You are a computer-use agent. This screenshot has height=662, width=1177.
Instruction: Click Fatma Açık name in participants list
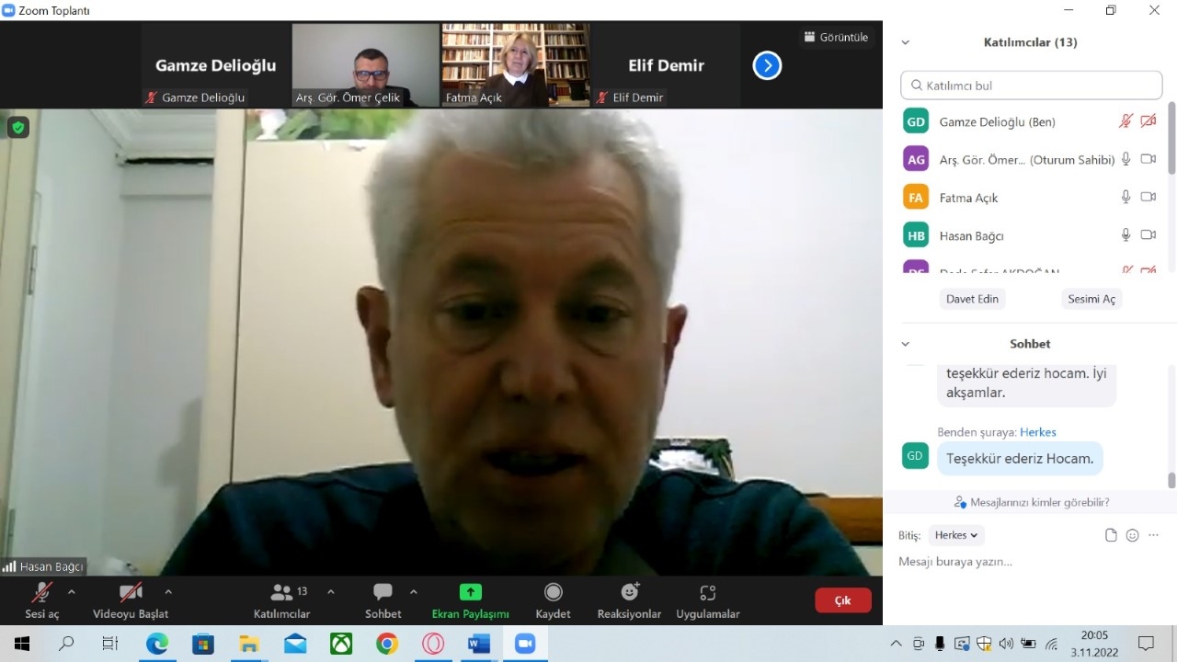[968, 198]
